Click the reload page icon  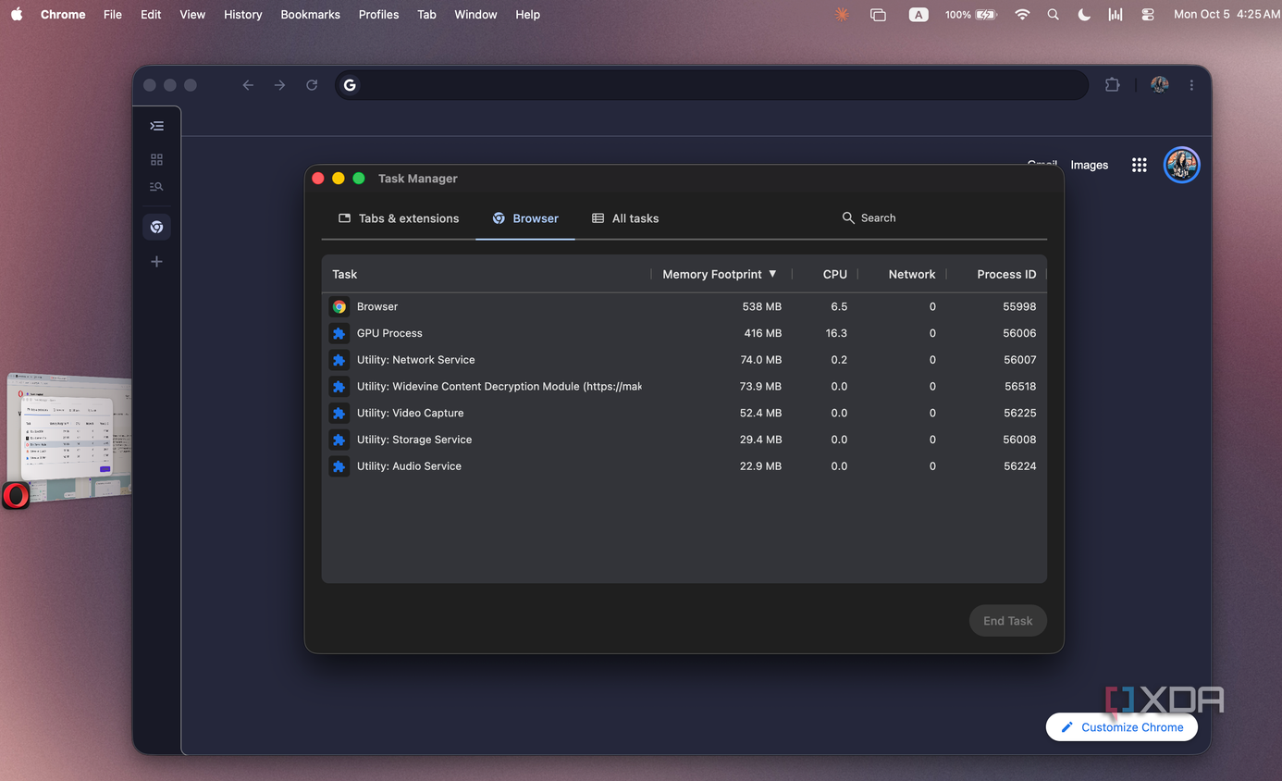tap(312, 85)
